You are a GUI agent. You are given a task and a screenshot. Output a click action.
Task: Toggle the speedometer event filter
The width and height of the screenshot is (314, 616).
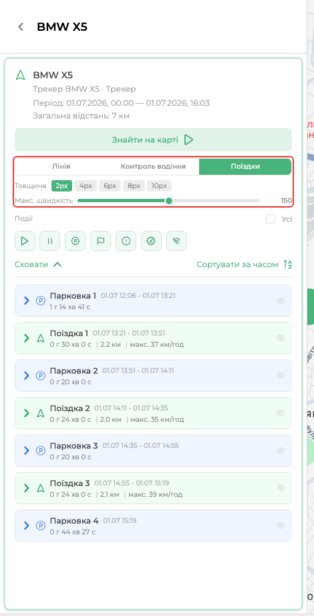coord(151,241)
